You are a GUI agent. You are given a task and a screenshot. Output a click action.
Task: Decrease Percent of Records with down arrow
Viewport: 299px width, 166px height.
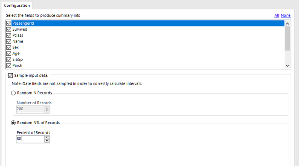[x=47, y=141]
